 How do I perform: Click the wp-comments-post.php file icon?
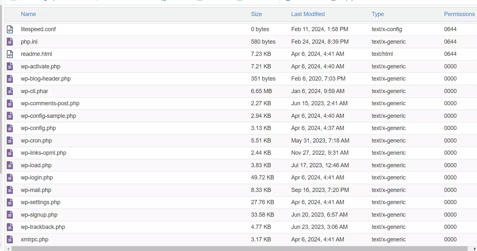point(10,103)
